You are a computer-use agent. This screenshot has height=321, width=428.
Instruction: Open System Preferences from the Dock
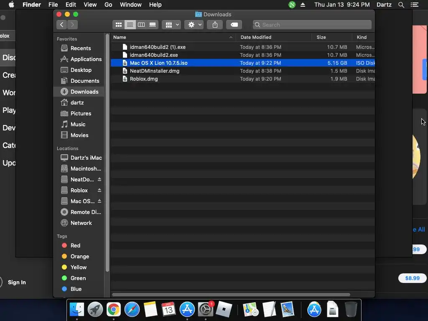(205, 310)
